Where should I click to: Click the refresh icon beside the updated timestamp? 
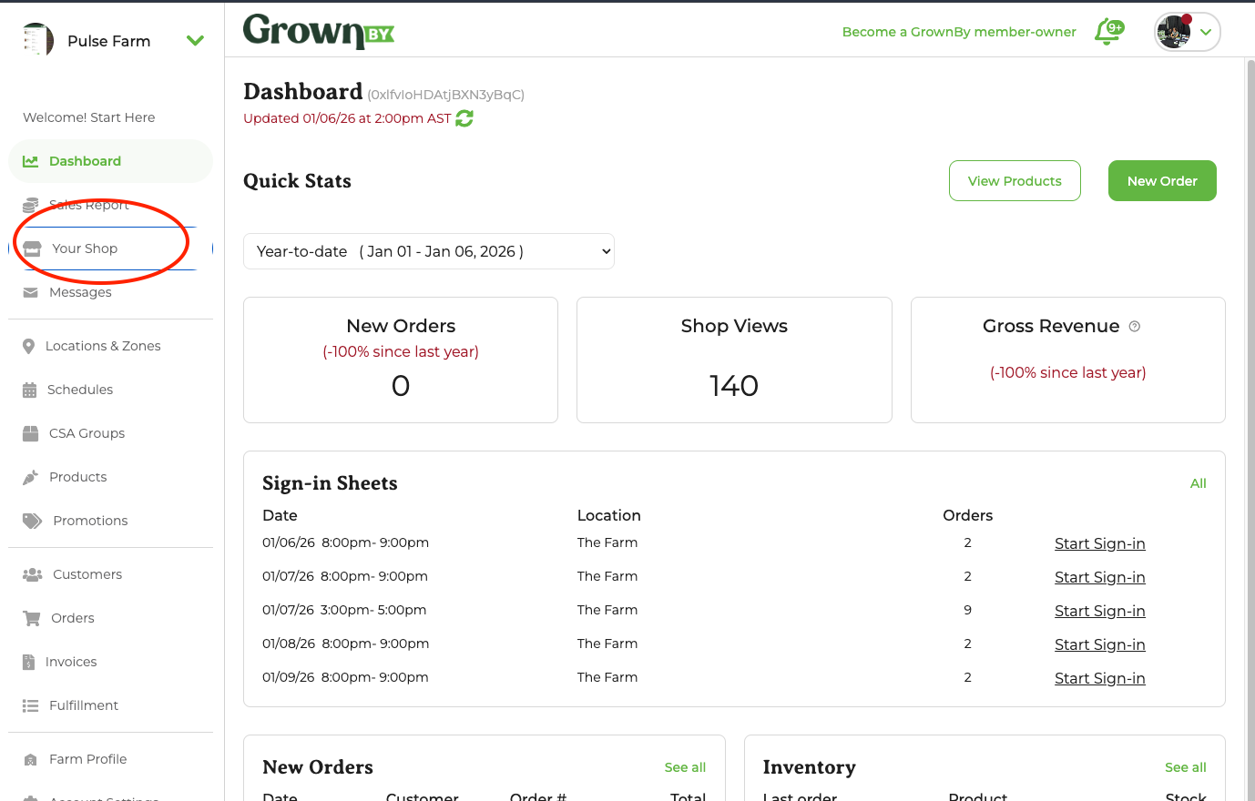(x=464, y=118)
